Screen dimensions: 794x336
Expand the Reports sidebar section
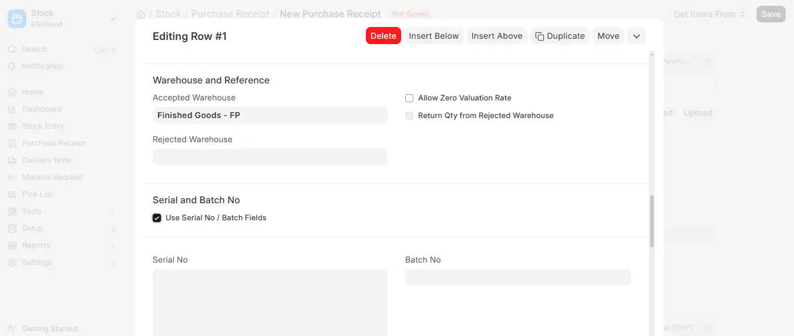(113, 246)
